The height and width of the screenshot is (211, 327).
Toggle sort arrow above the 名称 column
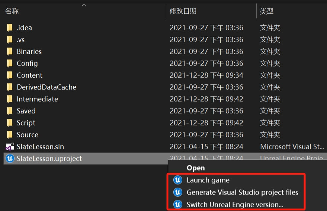click(84, 5)
